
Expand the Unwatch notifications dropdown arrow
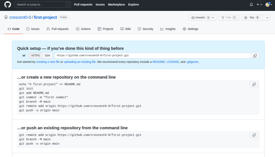pyautogui.click(x=213, y=17)
